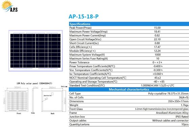189x127 pixels.
Task: Select the Output cables label
Action: click(x=78, y=121)
